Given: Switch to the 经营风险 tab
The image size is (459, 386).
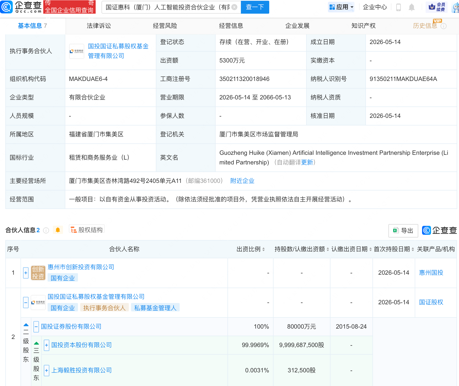Looking at the screenshot, I should click(165, 26).
